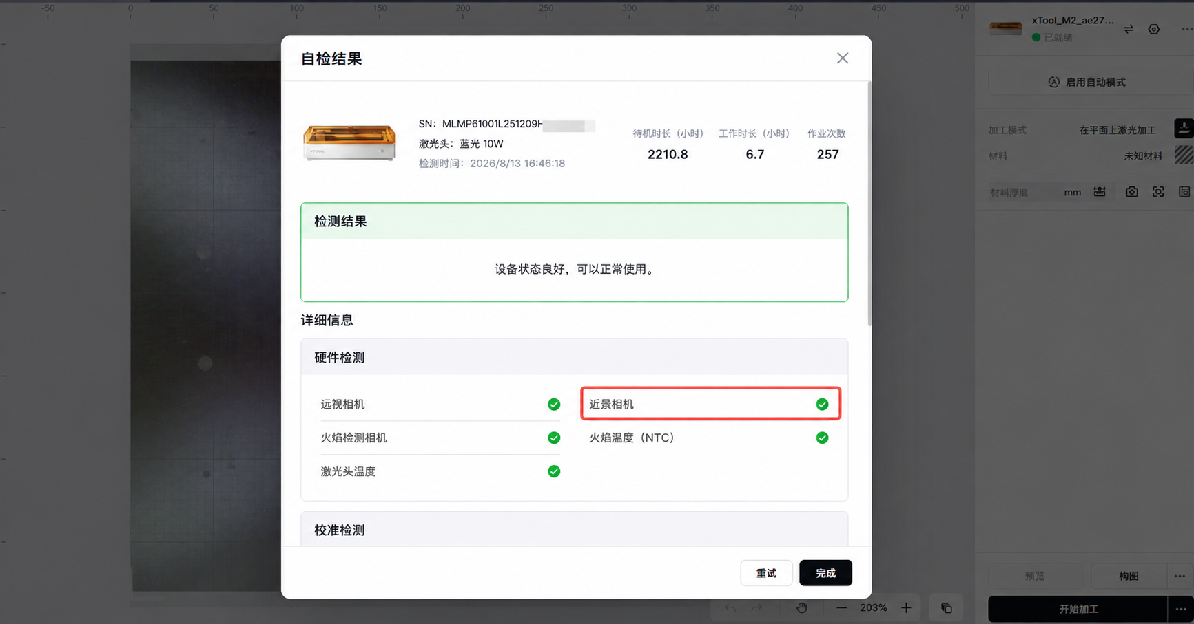Click the 重试 button

[x=766, y=573]
